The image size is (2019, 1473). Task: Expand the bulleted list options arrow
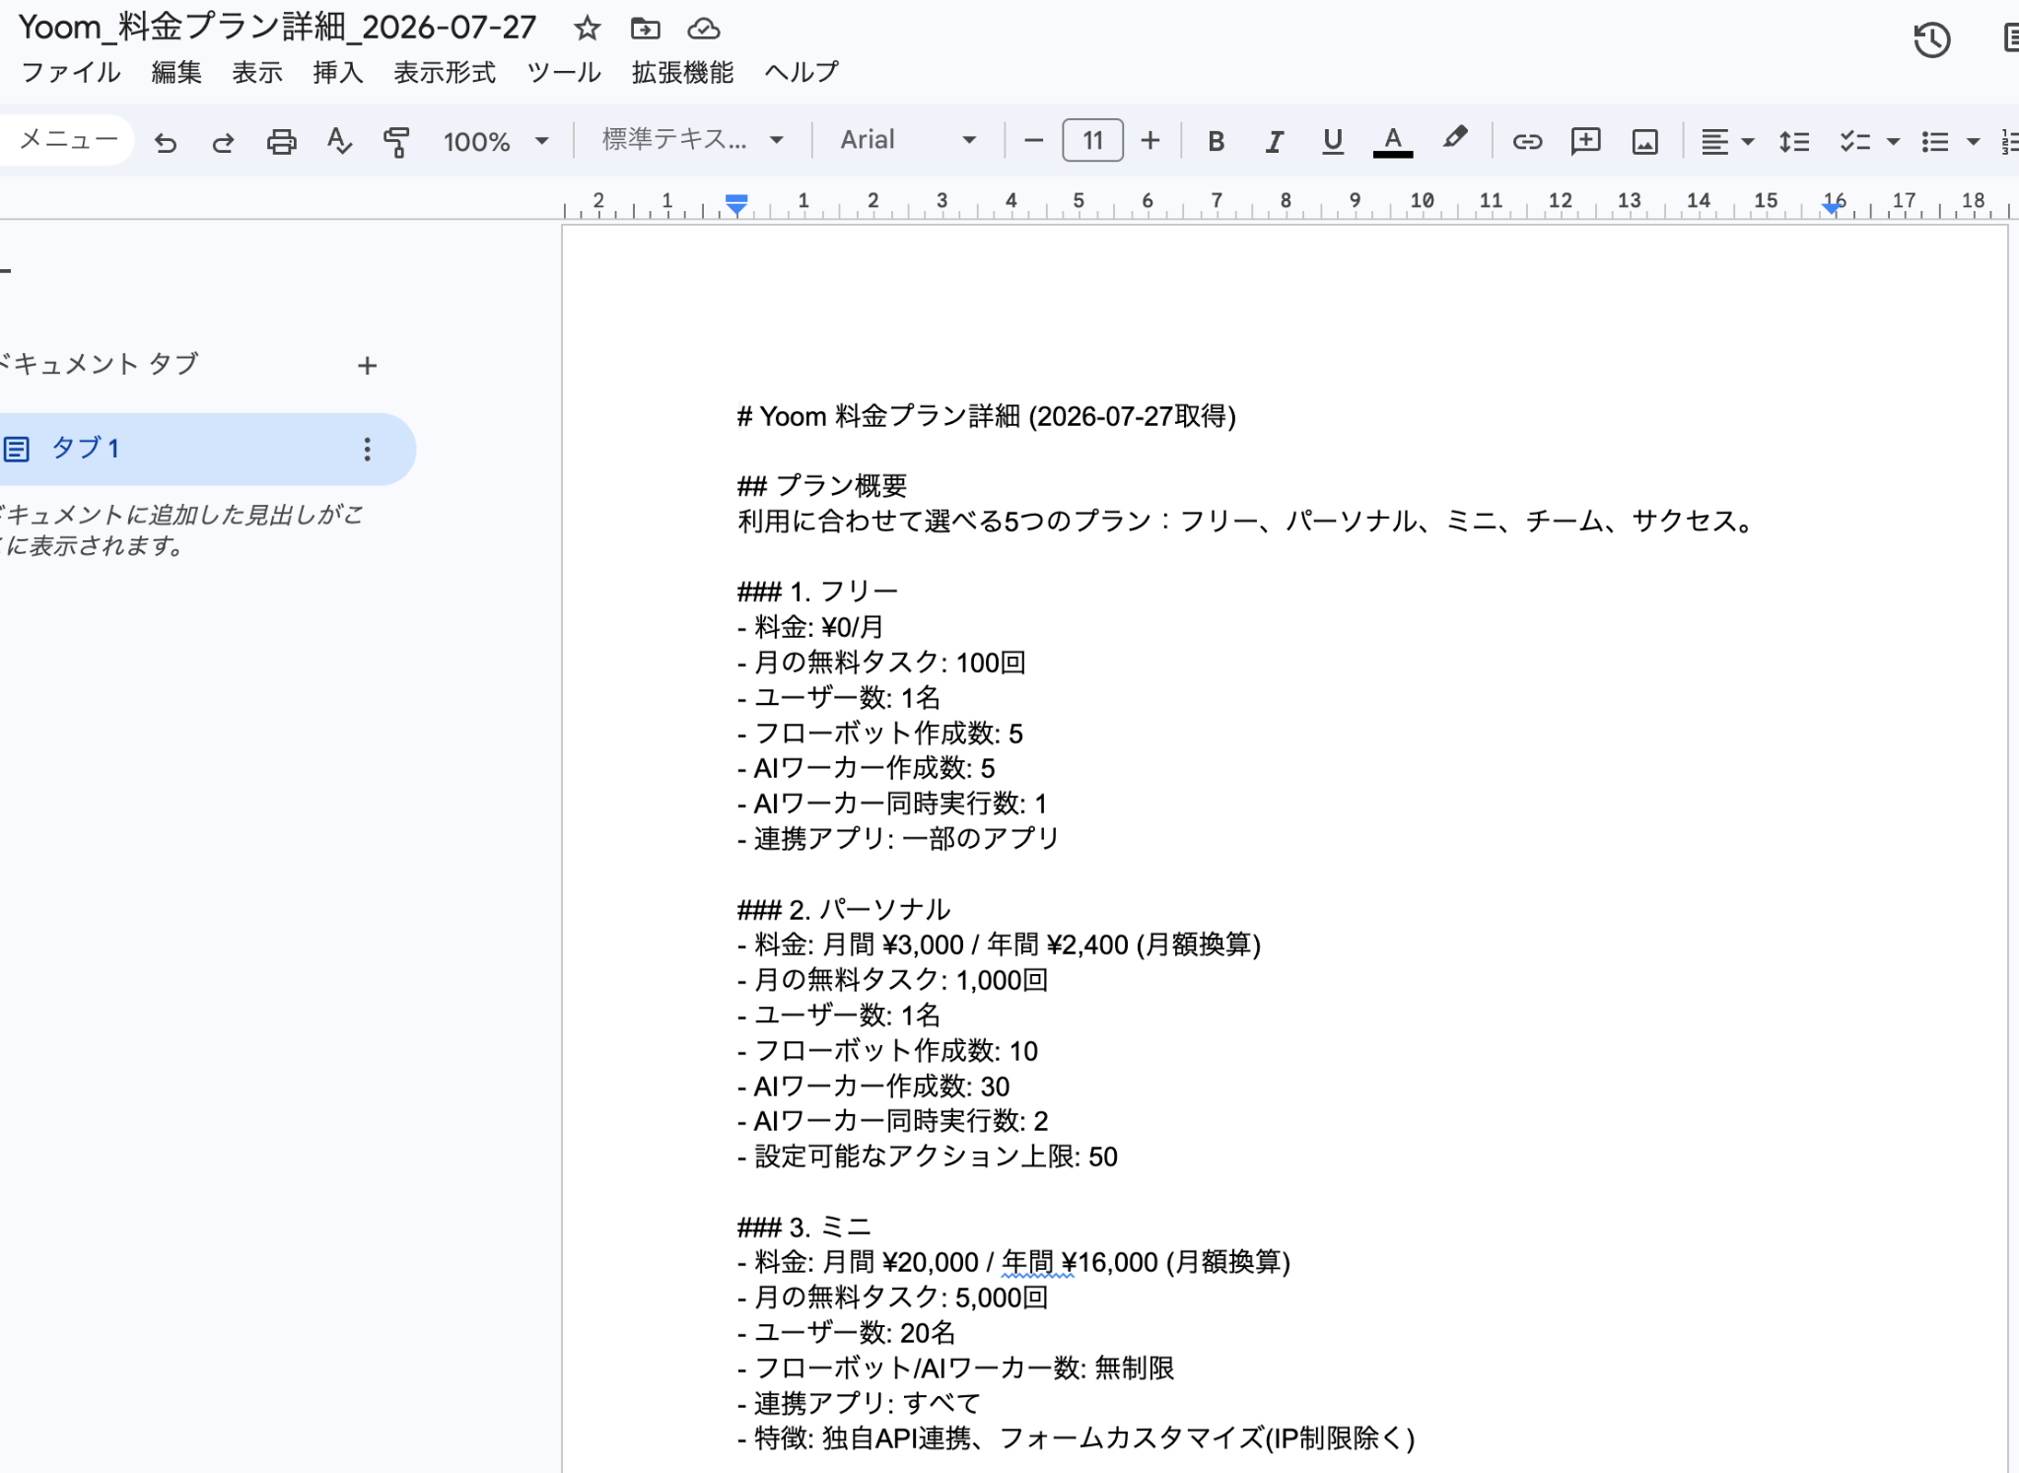tap(1973, 142)
